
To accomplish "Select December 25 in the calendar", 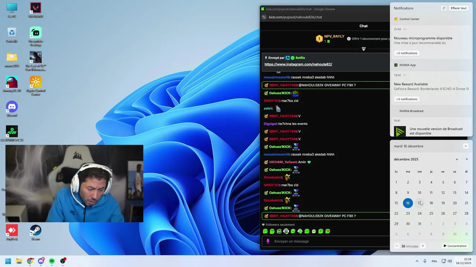I will [x=431, y=213].
